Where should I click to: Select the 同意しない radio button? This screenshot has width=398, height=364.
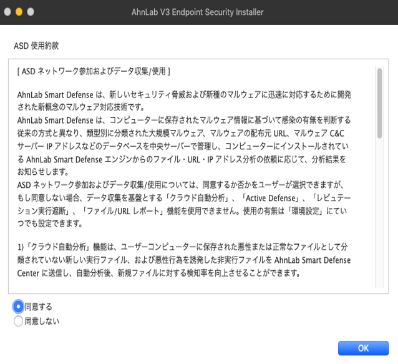coord(18,321)
